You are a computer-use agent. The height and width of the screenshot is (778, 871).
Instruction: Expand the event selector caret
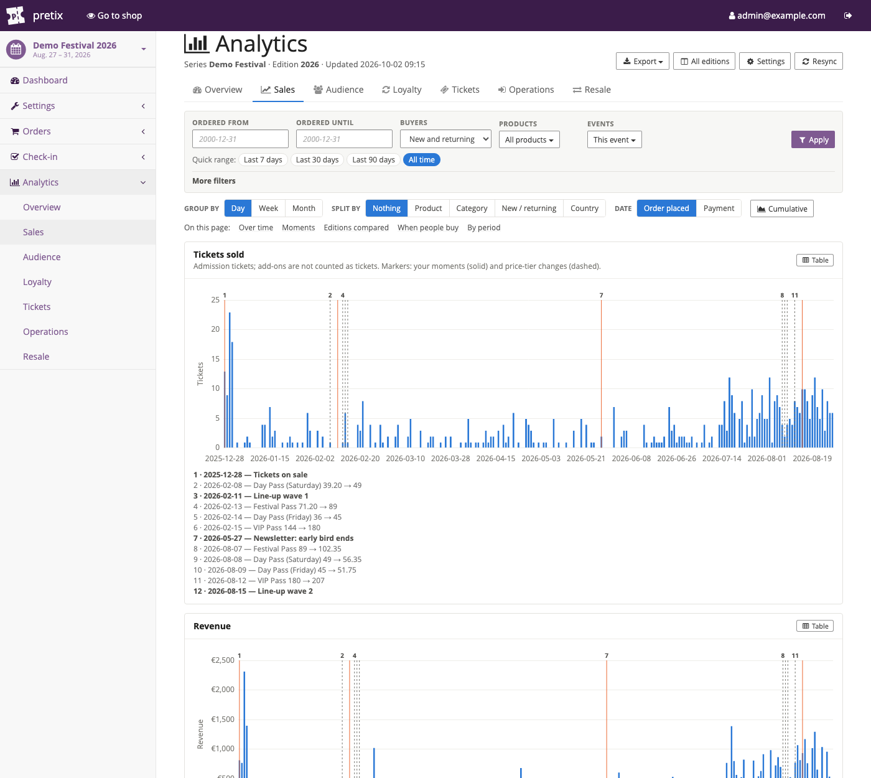click(x=144, y=49)
